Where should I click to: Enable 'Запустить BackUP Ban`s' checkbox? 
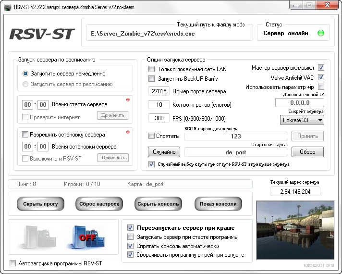tap(151, 79)
